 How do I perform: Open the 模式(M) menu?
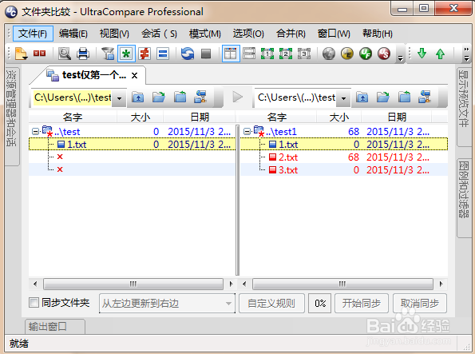(x=205, y=34)
